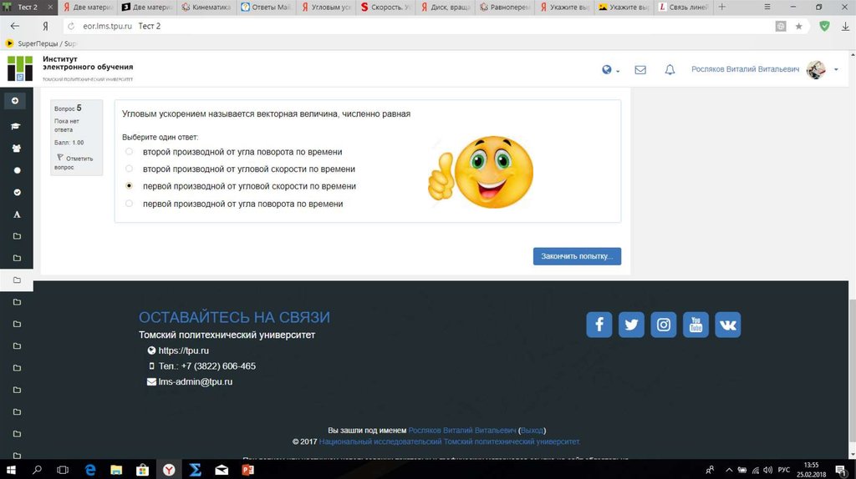
Task: Open Microsoft Store from taskbar
Action: (142, 470)
